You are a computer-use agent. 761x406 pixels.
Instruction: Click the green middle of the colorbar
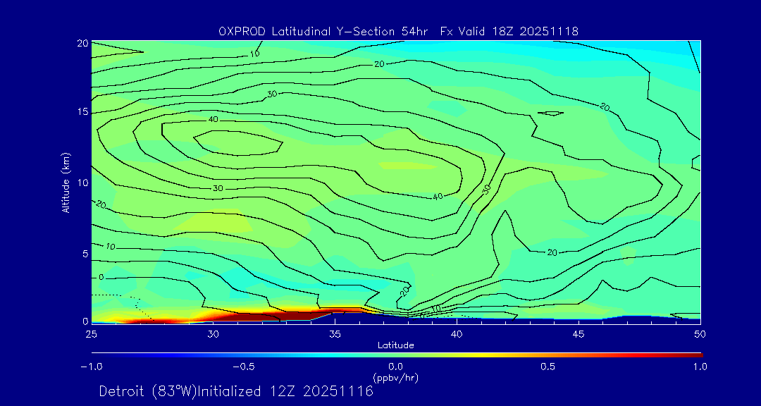395,355
